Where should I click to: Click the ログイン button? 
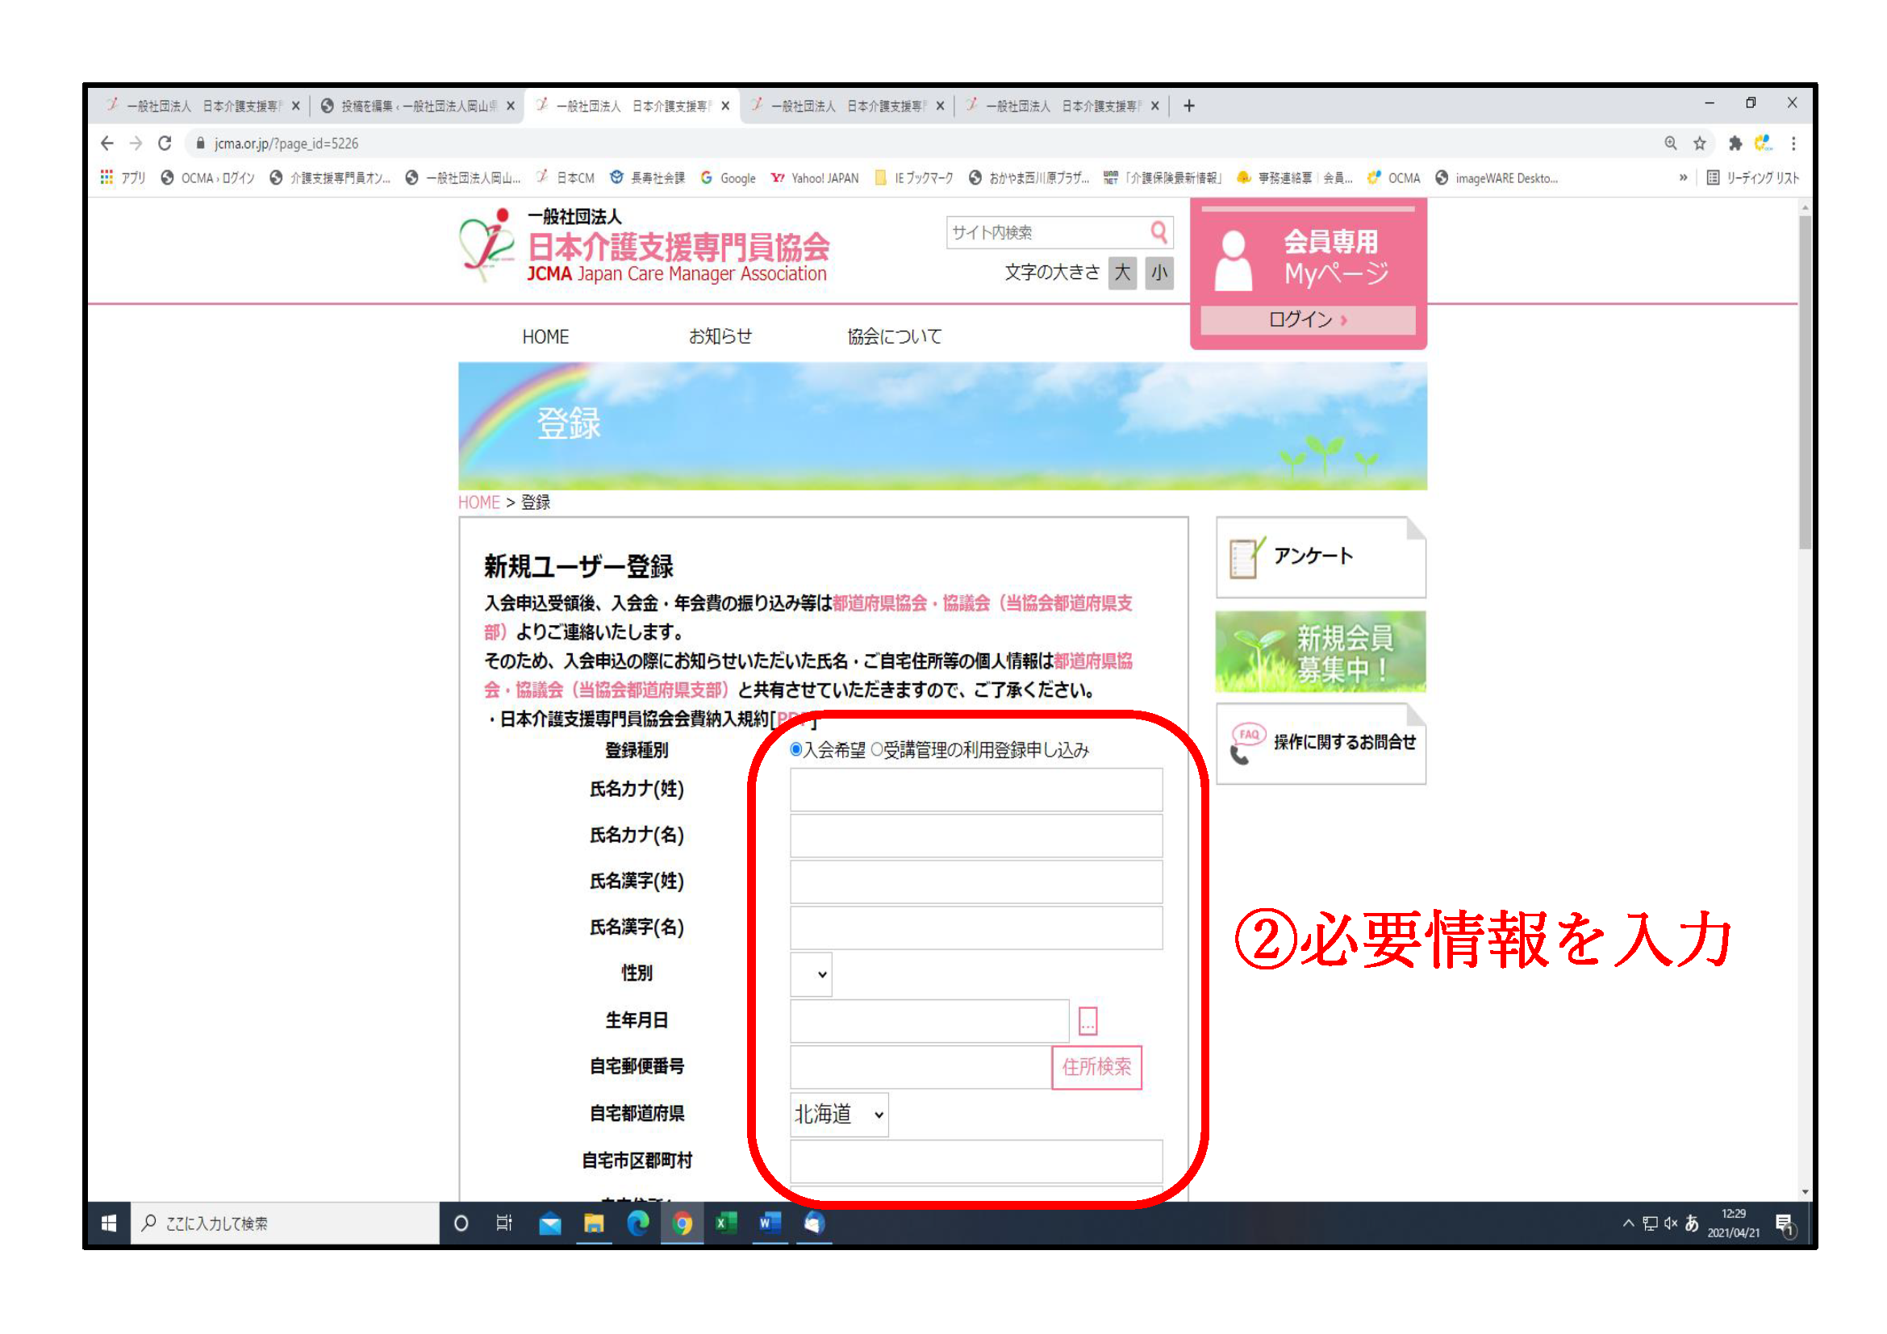tap(1307, 319)
